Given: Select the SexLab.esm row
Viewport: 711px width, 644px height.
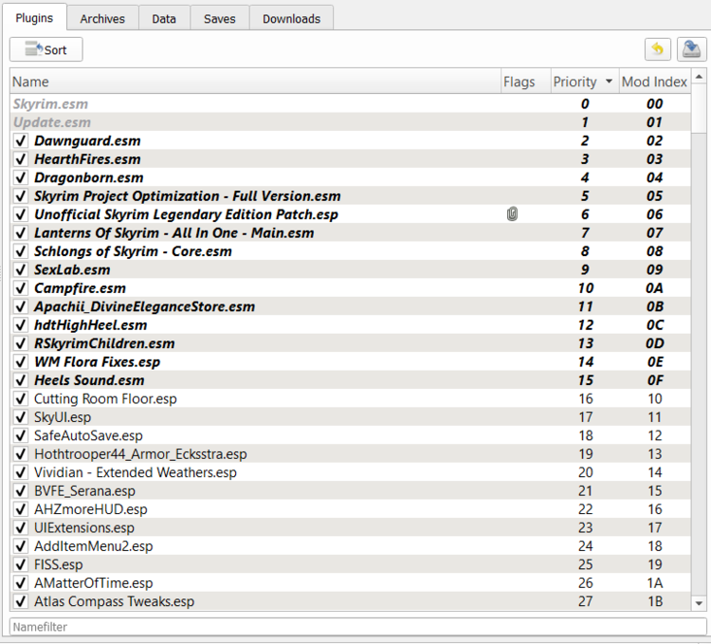Looking at the screenshot, I should pyautogui.click(x=351, y=270).
